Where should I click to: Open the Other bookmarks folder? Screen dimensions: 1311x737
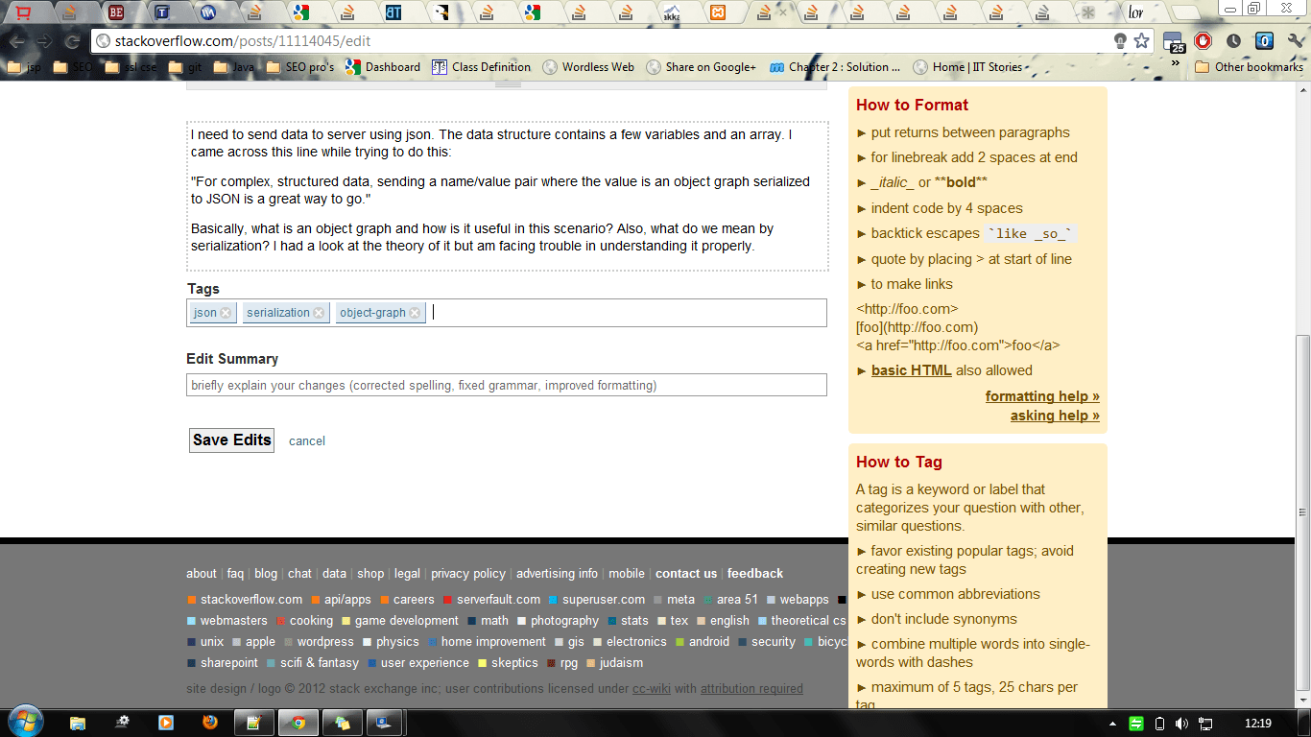click(1248, 66)
